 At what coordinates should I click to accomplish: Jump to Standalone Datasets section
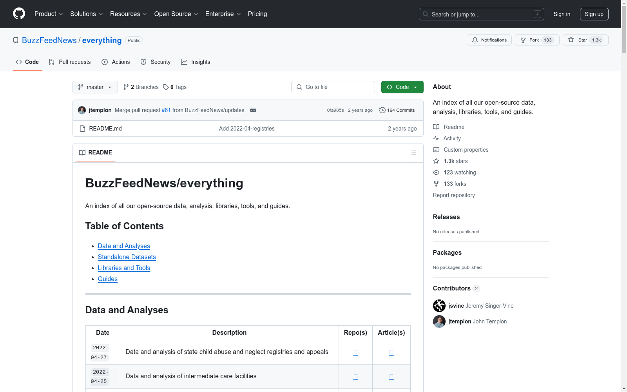click(x=127, y=257)
